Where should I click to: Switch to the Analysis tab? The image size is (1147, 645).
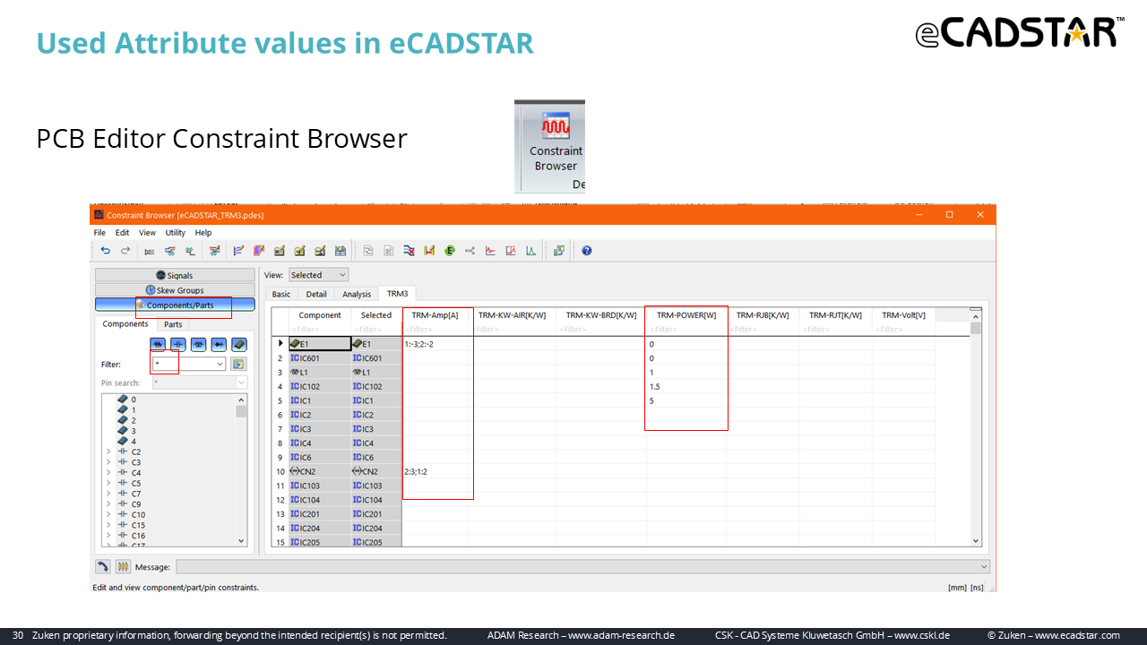click(x=357, y=294)
